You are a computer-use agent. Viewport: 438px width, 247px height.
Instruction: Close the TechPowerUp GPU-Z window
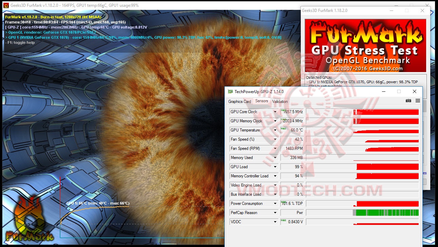[415, 91]
